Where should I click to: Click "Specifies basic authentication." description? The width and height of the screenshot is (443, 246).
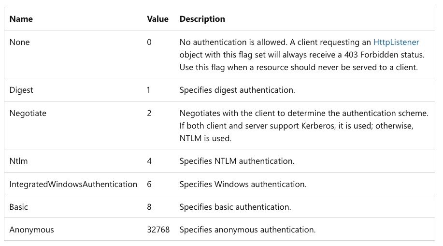235,207
